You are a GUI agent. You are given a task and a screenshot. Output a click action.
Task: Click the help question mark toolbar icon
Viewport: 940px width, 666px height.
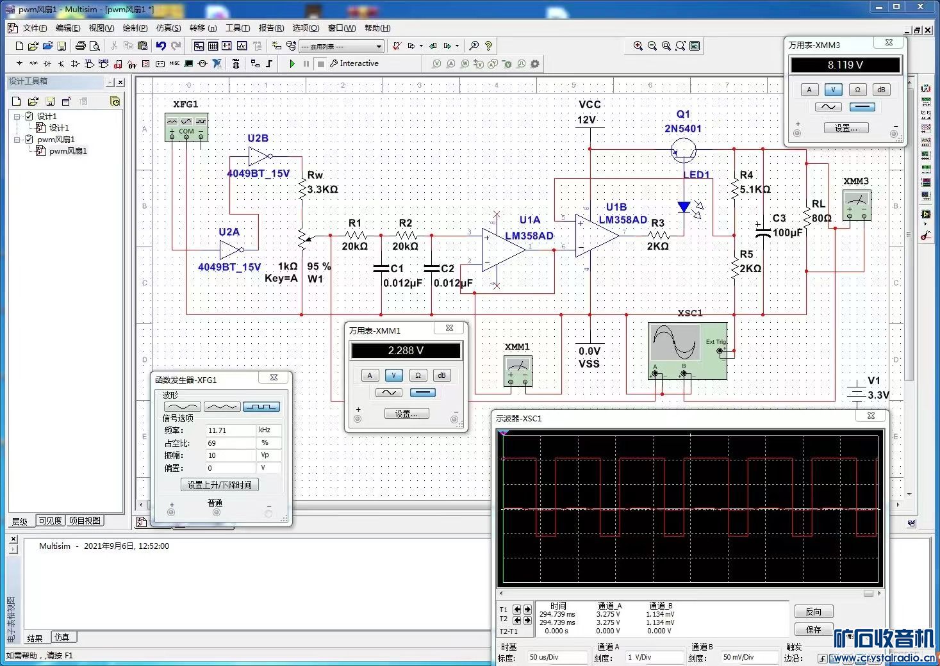488,45
